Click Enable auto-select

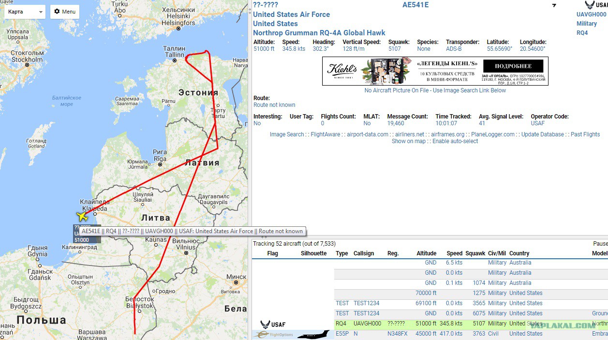[x=455, y=141]
